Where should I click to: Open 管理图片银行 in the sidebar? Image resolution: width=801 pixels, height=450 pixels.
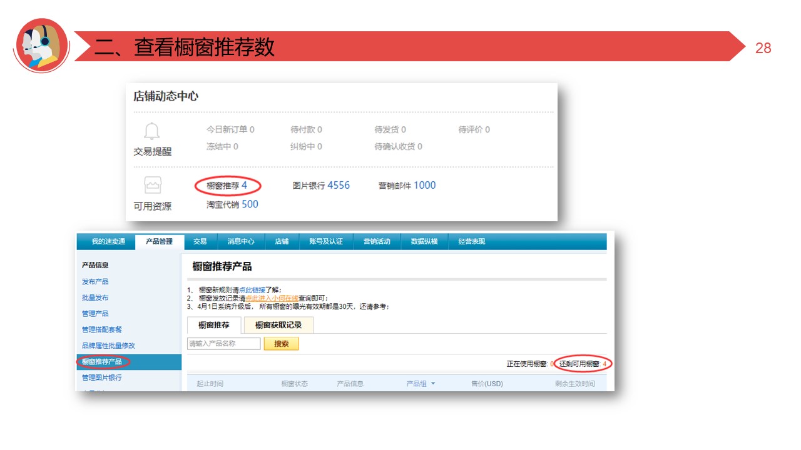pyautogui.click(x=102, y=377)
